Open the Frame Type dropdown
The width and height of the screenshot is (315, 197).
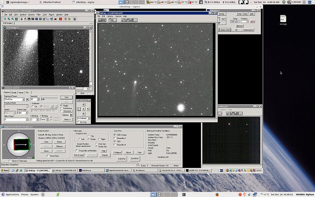26,112
